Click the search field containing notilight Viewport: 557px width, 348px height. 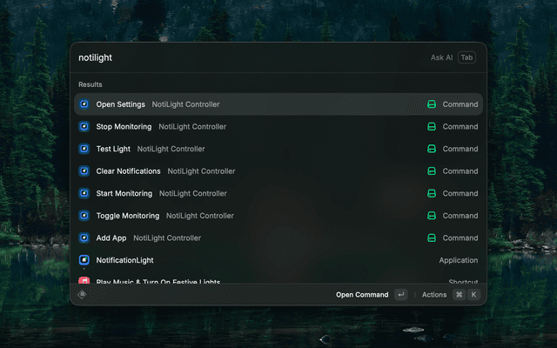click(244, 57)
